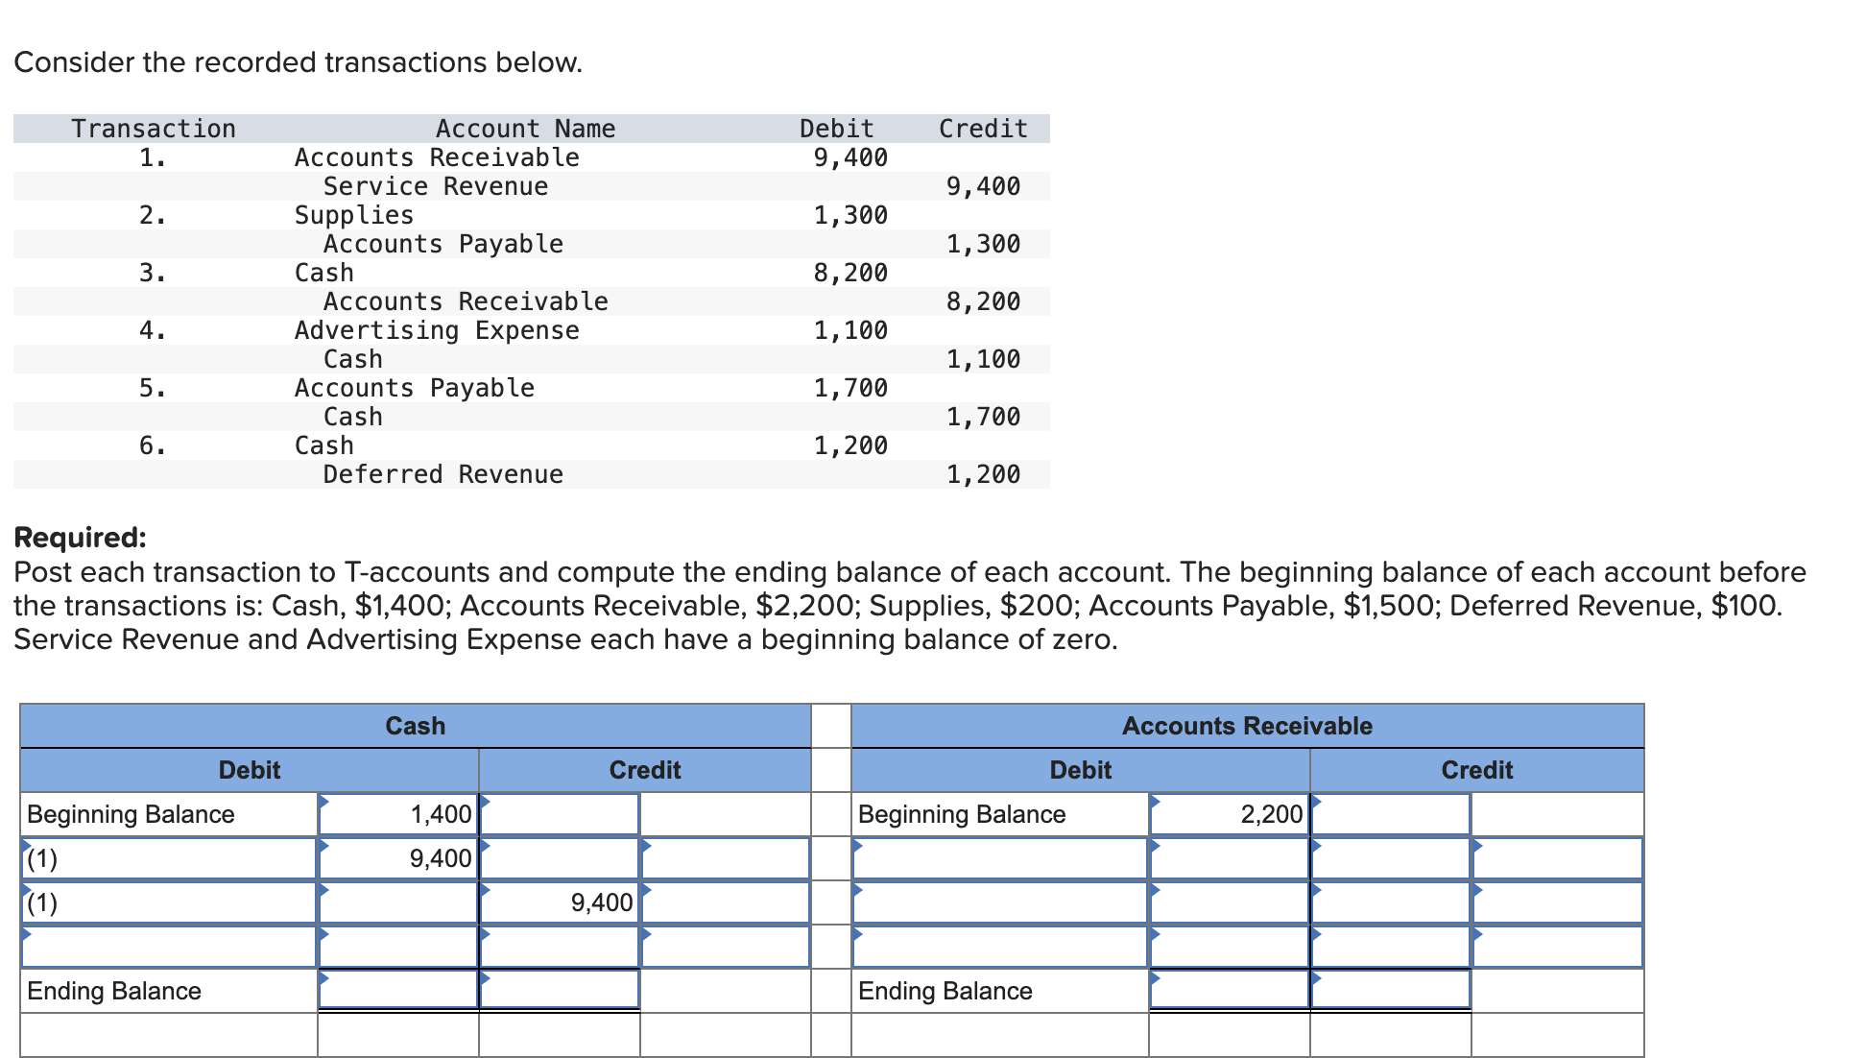Click 'Consider the recorded transactions below.' text
The width and height of the screenshot is (1866, 1058).
coord(299,62)
